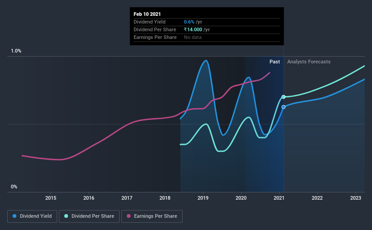Screen dimensions: 372x230
Task: Click the 1.0% y-axis label
Action: point(16,51)
